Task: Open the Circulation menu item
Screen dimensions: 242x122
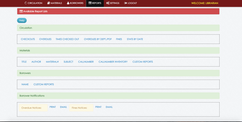Action: 33,3
